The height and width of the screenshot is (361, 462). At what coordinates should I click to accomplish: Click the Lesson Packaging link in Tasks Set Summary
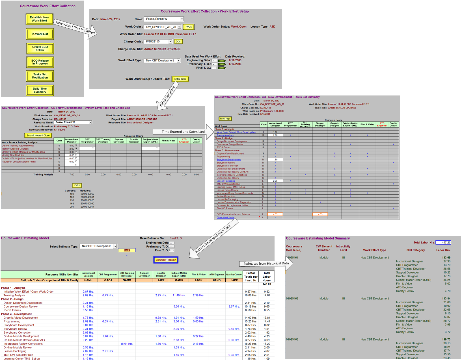226,181
